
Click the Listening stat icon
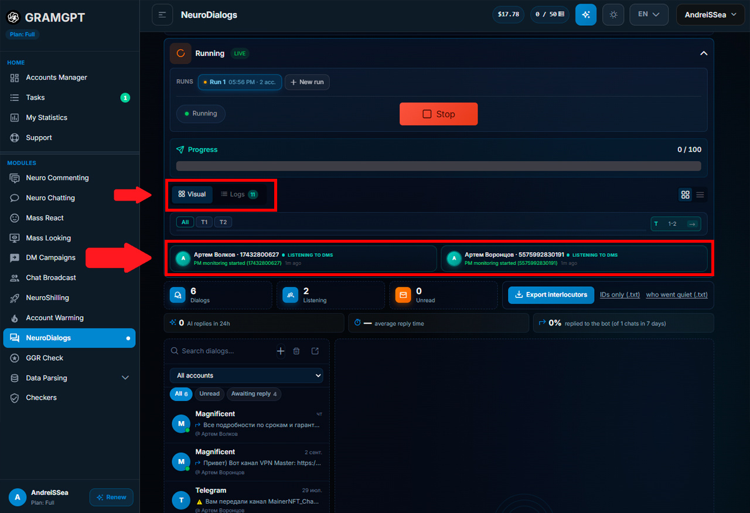[290, 295]
